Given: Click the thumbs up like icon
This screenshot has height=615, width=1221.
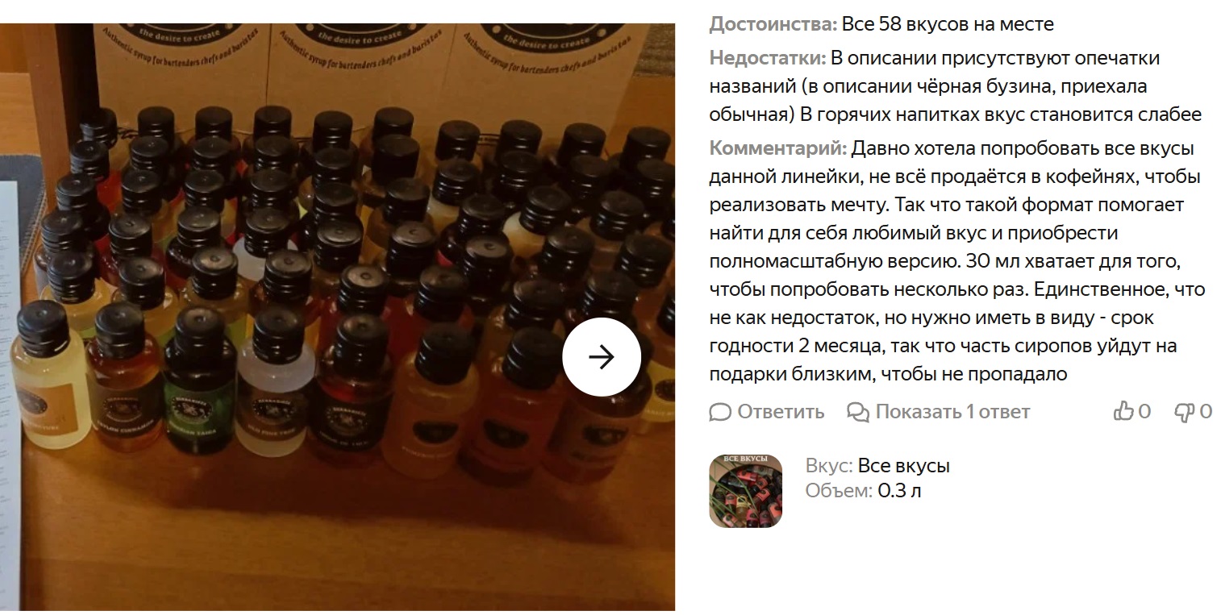Looking at the screenshot, I should (1123, 412).
